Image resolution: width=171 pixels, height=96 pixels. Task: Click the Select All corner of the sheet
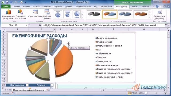coord(4,29)
